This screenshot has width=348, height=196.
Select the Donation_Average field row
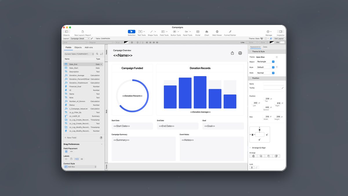pos(83,75)
